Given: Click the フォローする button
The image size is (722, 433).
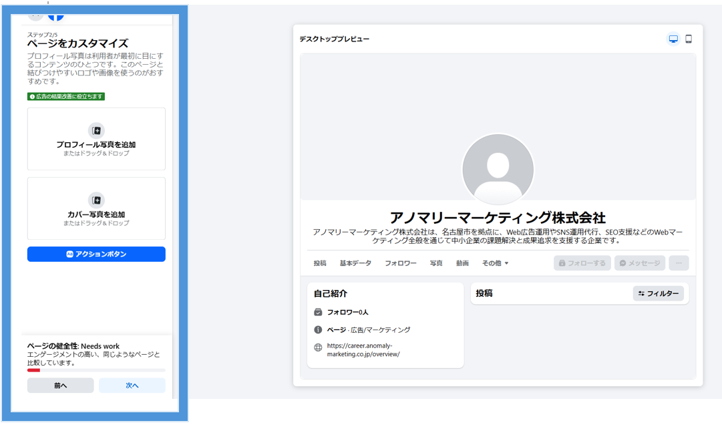Looking at the screenshot, I should pyautogui.click(x=582, y=263).
